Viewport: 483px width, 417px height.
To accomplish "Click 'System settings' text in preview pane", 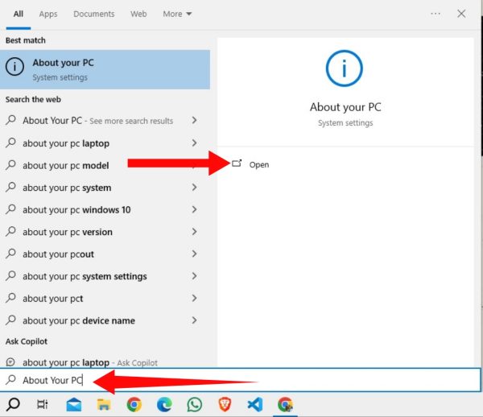I will click(345, 123).
